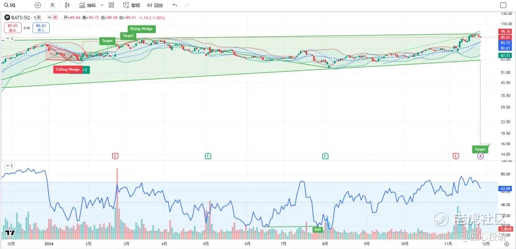Toggle the pill beside the chart title
The width and height of the screenshot is (516, 249).
click(53, 18)
